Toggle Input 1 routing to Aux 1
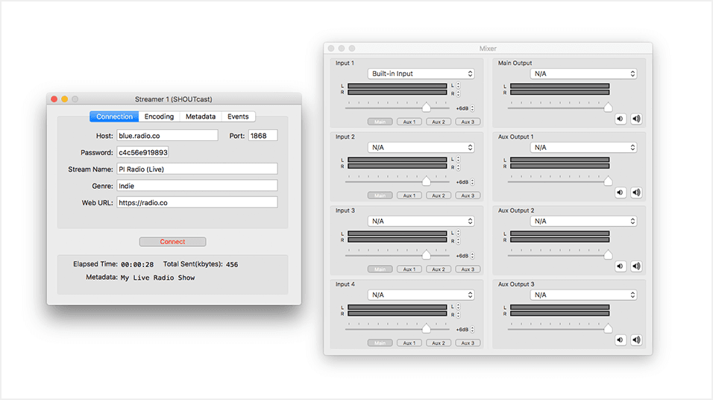The width and height of the screenshot is (713, 400). tap(409, 122)
